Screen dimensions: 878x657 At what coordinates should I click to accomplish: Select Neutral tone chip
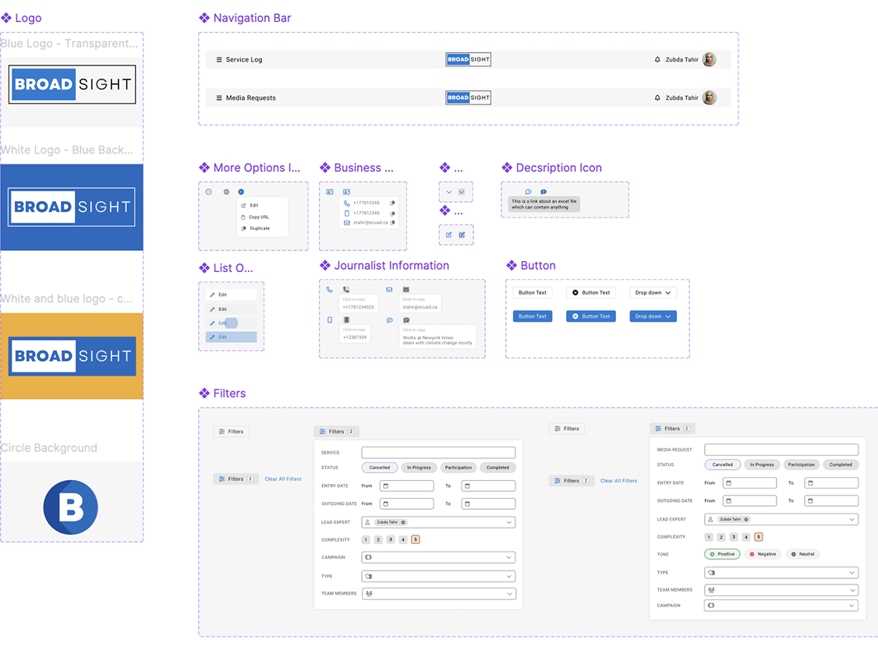coord(802,554)
